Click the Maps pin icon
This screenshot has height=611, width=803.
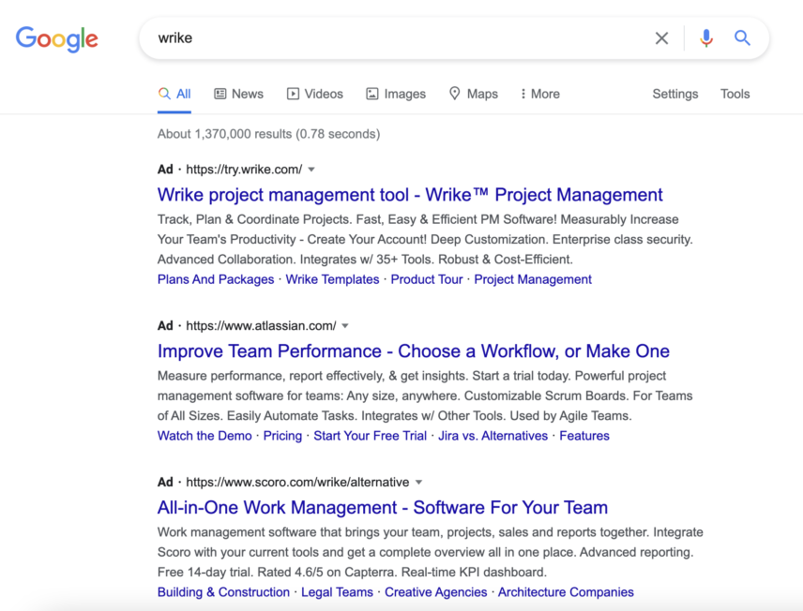pos(454,93)
